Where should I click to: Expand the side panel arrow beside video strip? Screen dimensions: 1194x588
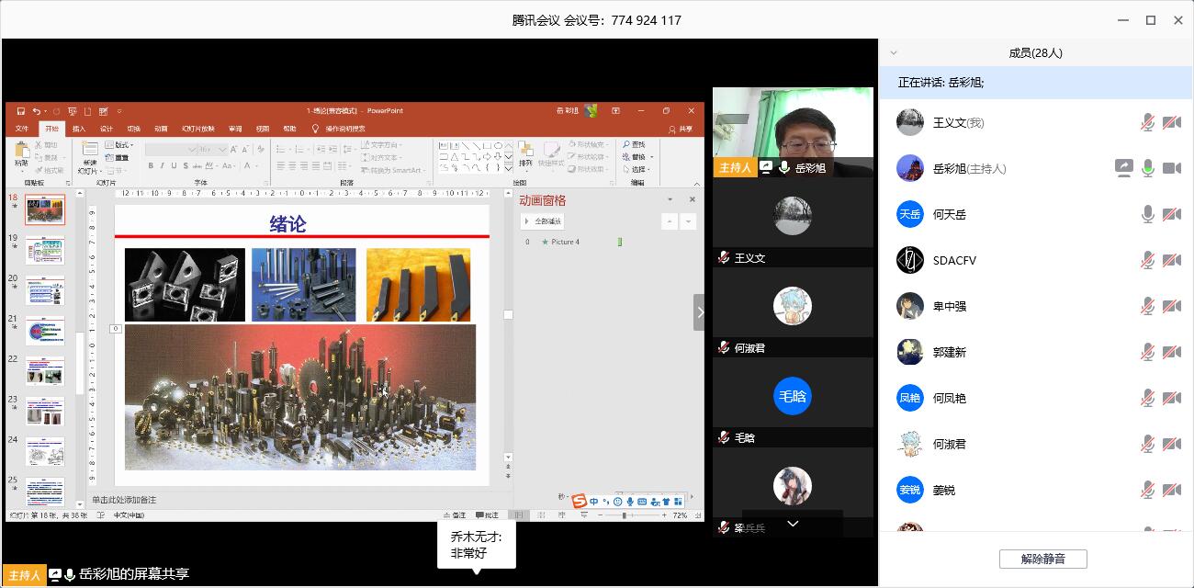pyautogui.click(x=700, y=312)
